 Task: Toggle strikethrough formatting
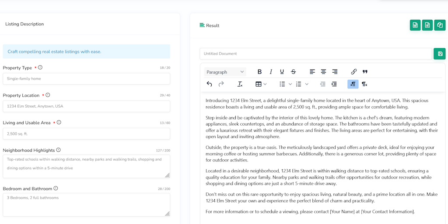pyautogui.click(x=293, y=72)
